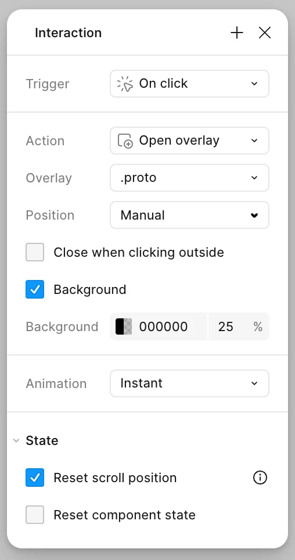
Task: Click the percent sign beside opacity
Action: pyautogui.click(x=258, y=326)
